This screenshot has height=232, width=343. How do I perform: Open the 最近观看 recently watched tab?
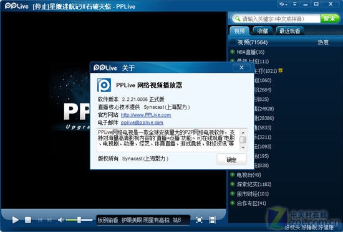click(x=290, y=31)
